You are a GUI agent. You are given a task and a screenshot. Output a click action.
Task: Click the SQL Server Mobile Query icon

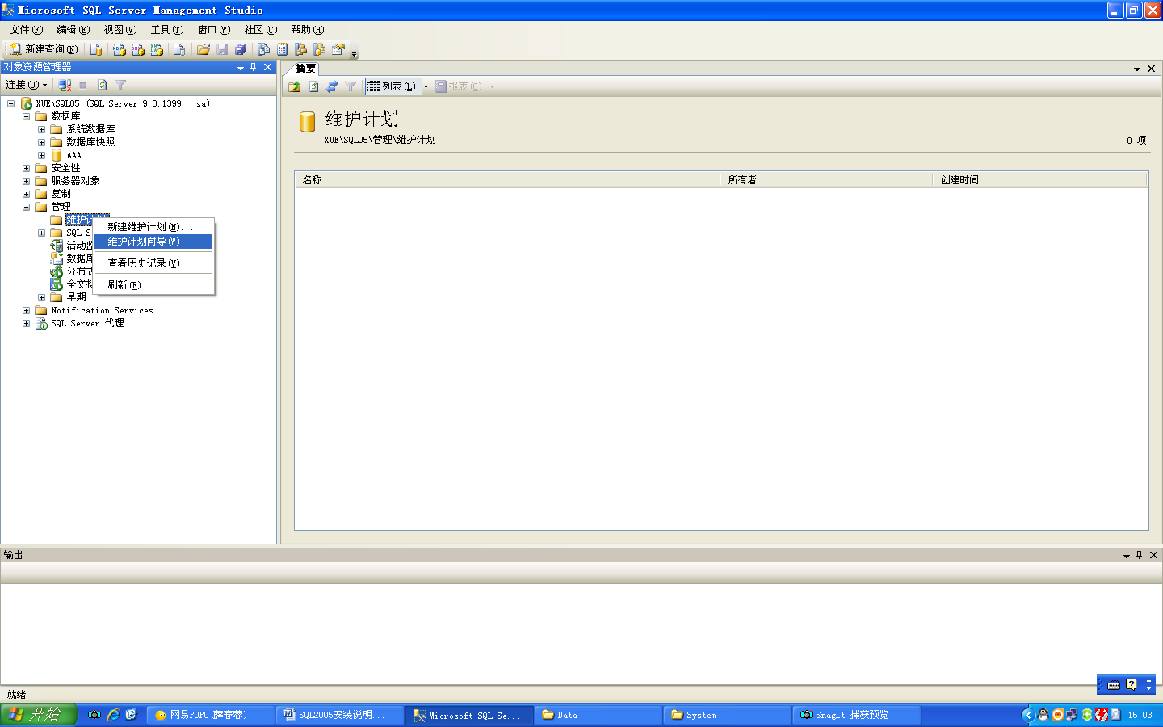pos(179,49)
